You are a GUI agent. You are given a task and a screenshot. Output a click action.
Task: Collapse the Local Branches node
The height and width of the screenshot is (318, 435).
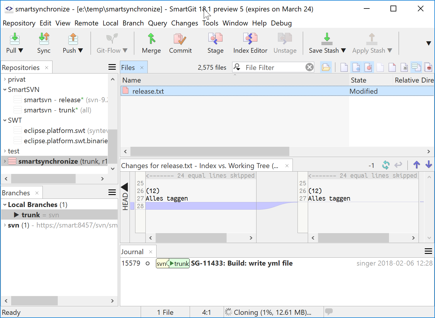5,205
